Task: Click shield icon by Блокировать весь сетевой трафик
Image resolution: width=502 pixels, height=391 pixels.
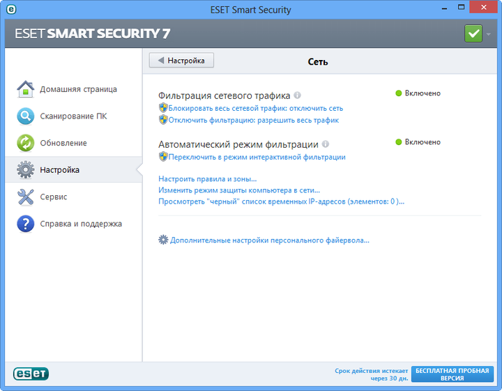Action: click(163, 108)
